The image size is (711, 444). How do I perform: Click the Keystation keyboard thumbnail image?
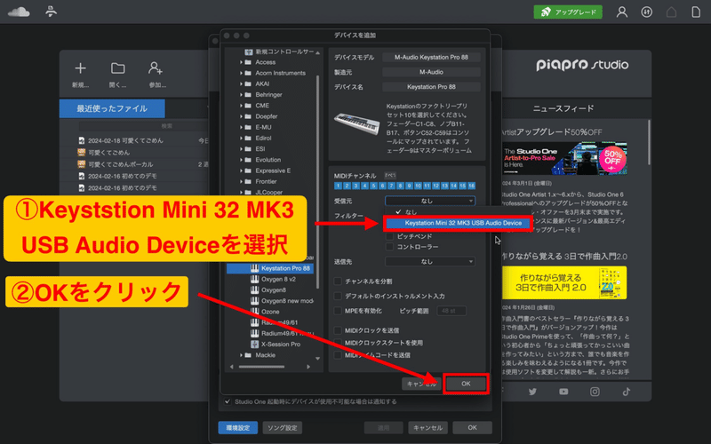coord(357,123)
